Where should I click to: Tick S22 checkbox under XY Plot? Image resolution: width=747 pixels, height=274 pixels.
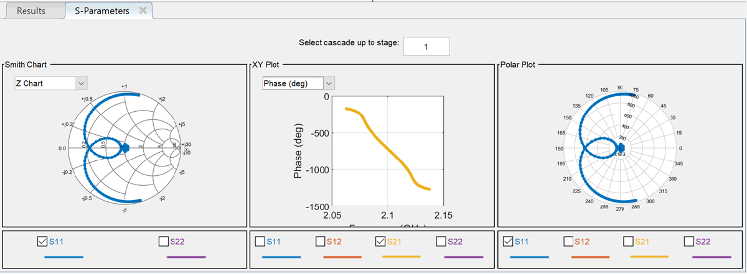(x=441, y=241)
